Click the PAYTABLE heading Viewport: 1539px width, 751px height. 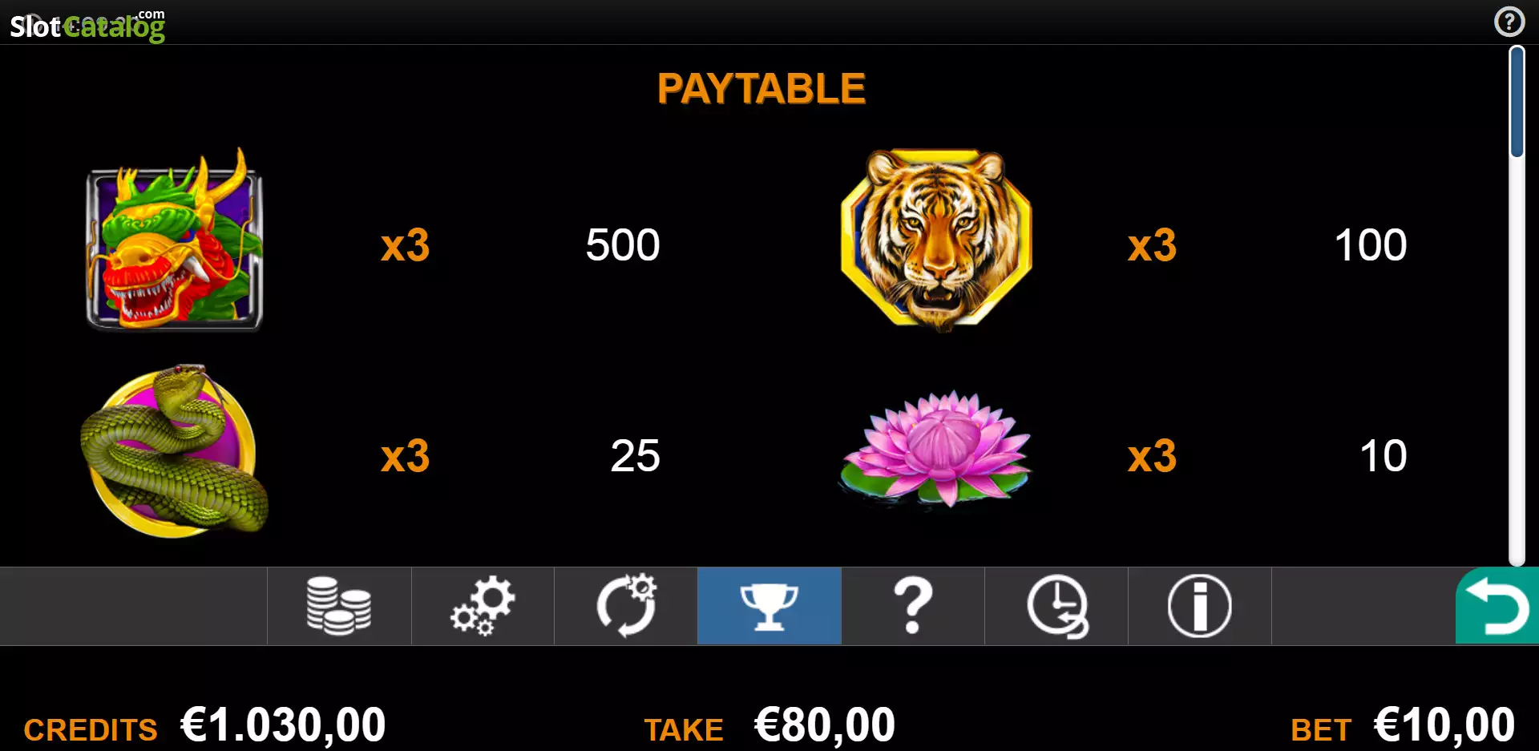(x=761, y=88)
